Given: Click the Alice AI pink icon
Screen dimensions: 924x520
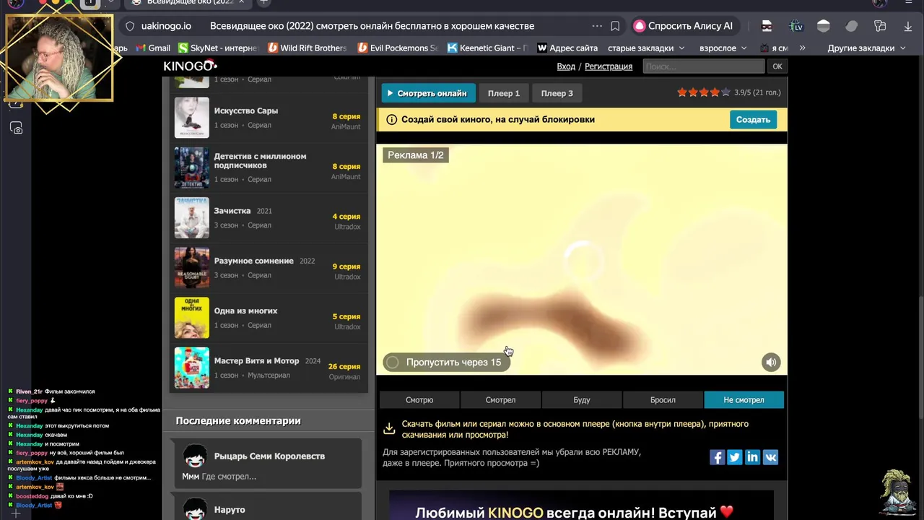Looking at the screenshot, I should pos(639,26).
